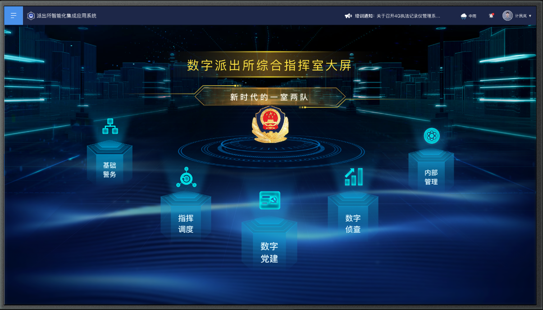Open the hamburger menu in the top bar
The height and width of the screenshot is (310, 543).
(14, 16)
